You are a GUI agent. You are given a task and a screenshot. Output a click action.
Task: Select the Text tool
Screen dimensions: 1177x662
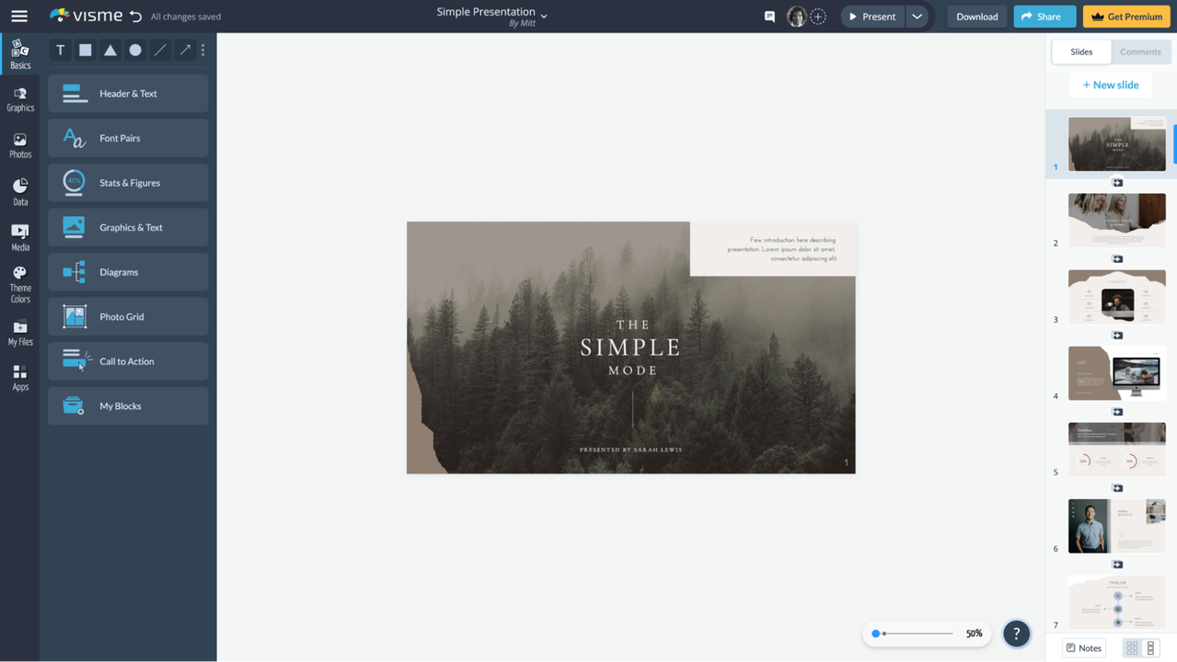pos(61,51)
